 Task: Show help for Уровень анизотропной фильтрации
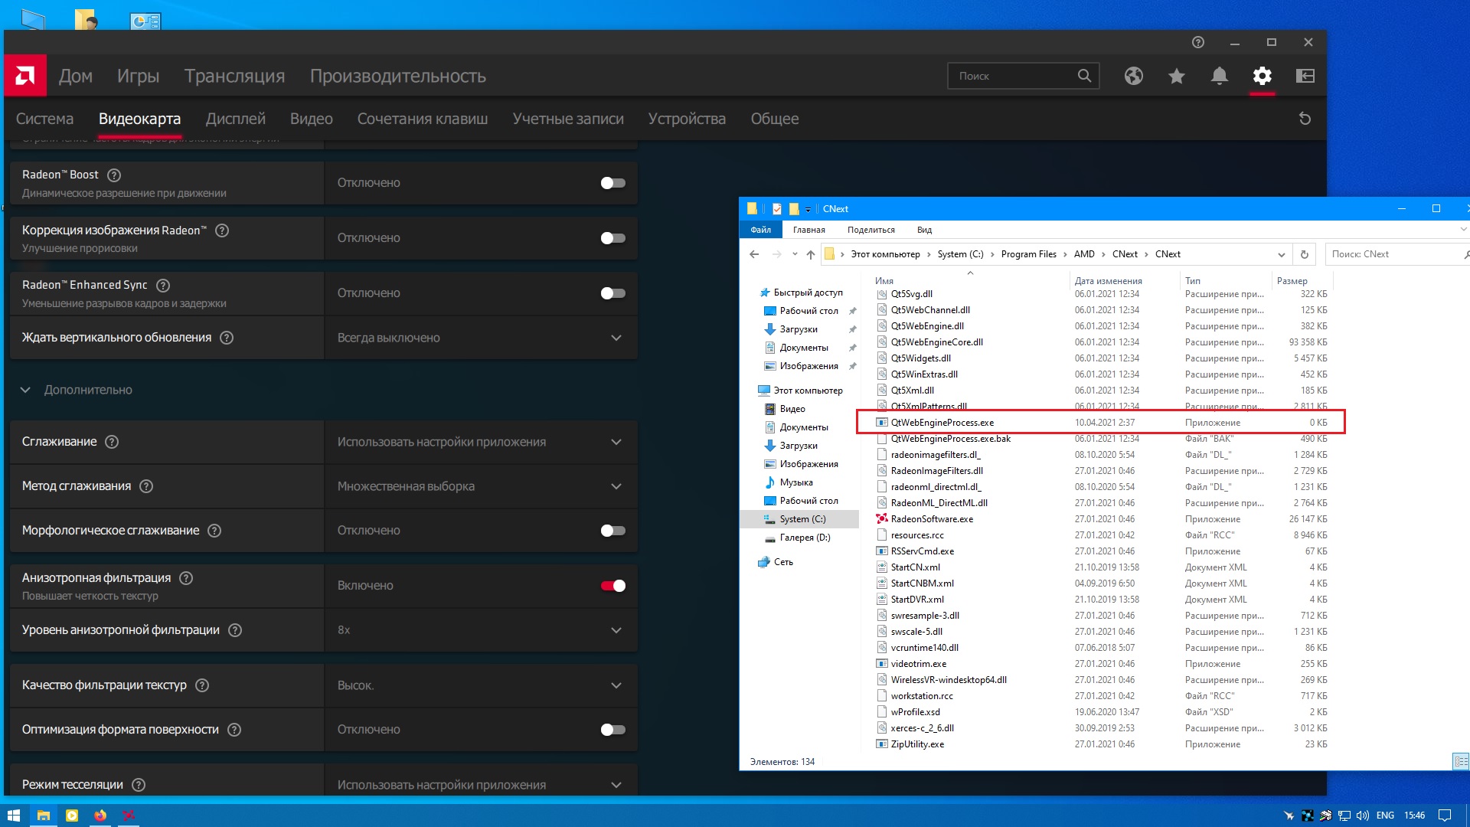click(x=235, y=630)
